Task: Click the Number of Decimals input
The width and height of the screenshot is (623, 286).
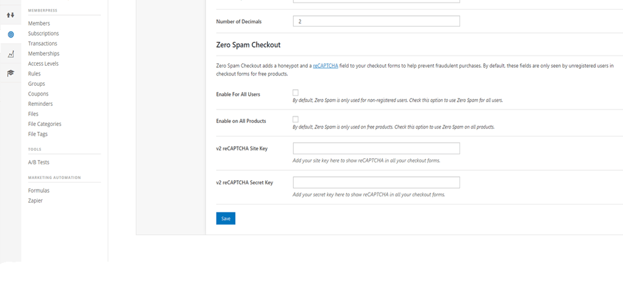Action: (x=376, y=21)
